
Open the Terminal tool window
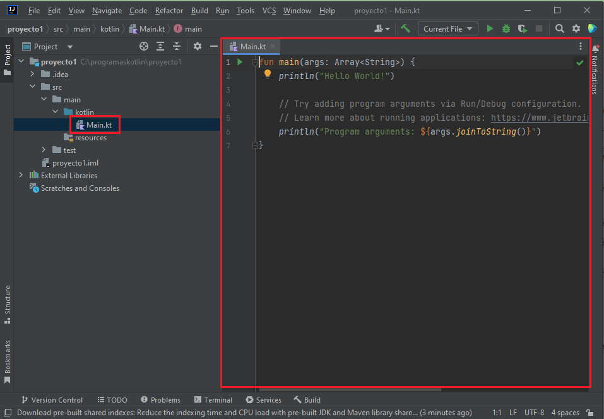click(213, 399)
